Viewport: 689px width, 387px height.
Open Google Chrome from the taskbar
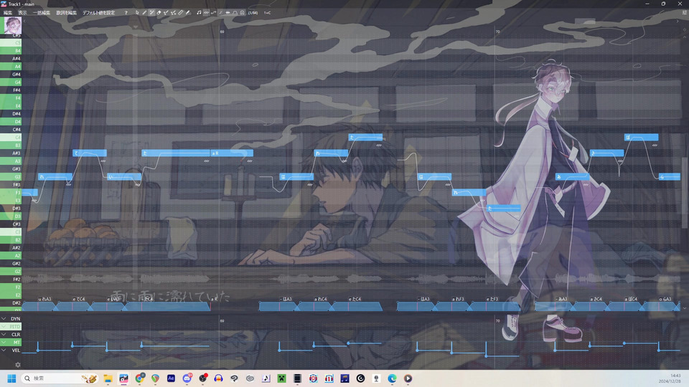tap(140, 378)
